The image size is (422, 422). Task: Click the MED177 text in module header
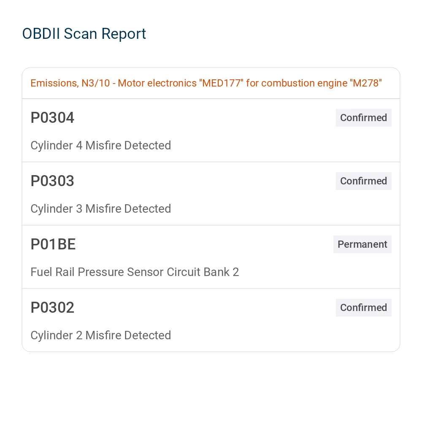pyautogui.click(x=221, y=83)
